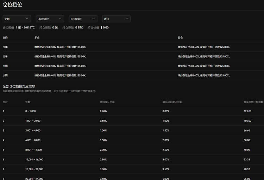Screen dimensions: 264x180
Task: Click the chevron arrow in the 逐仓 dropdown
Action: coord(127,19)
